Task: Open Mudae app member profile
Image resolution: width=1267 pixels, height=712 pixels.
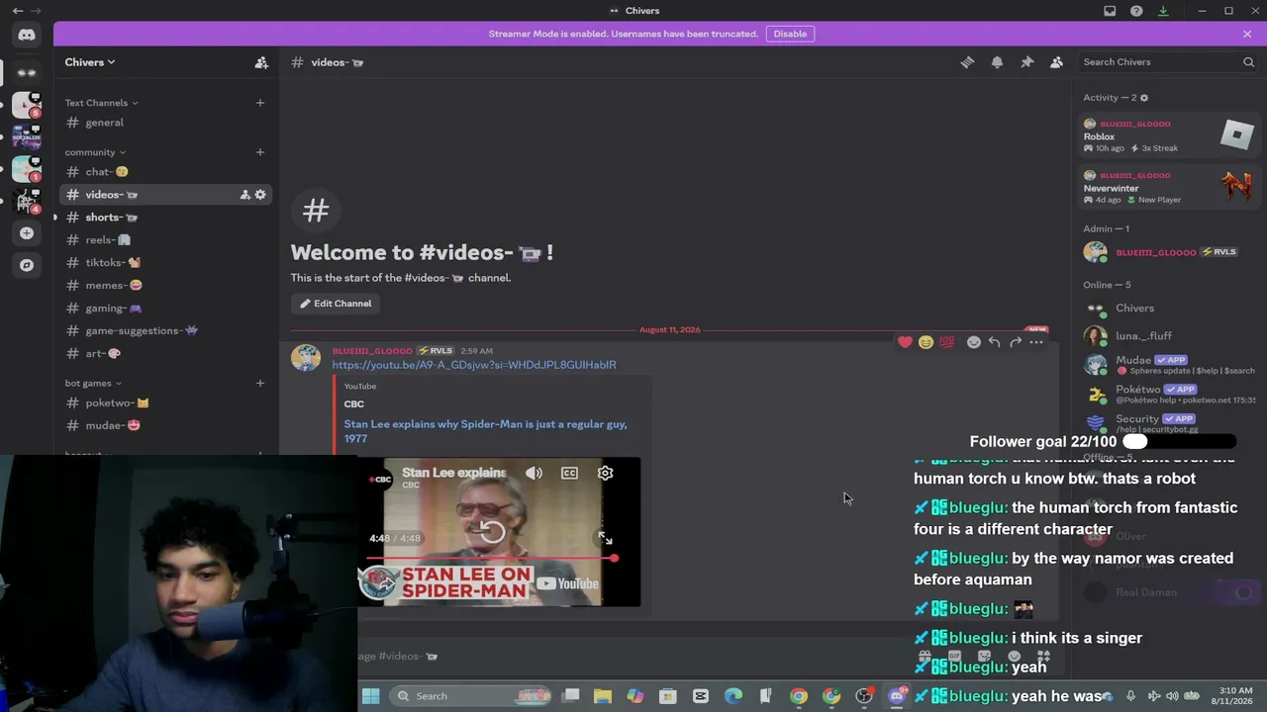Action: [x=1169, y=364]
